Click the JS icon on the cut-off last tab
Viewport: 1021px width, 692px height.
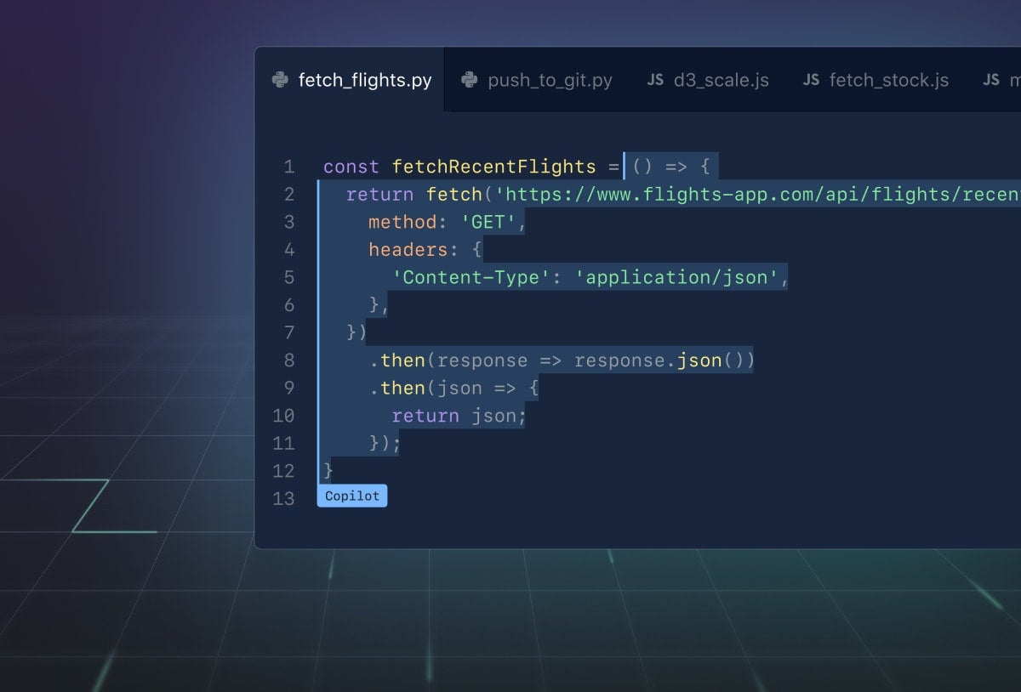pos(991,80)
